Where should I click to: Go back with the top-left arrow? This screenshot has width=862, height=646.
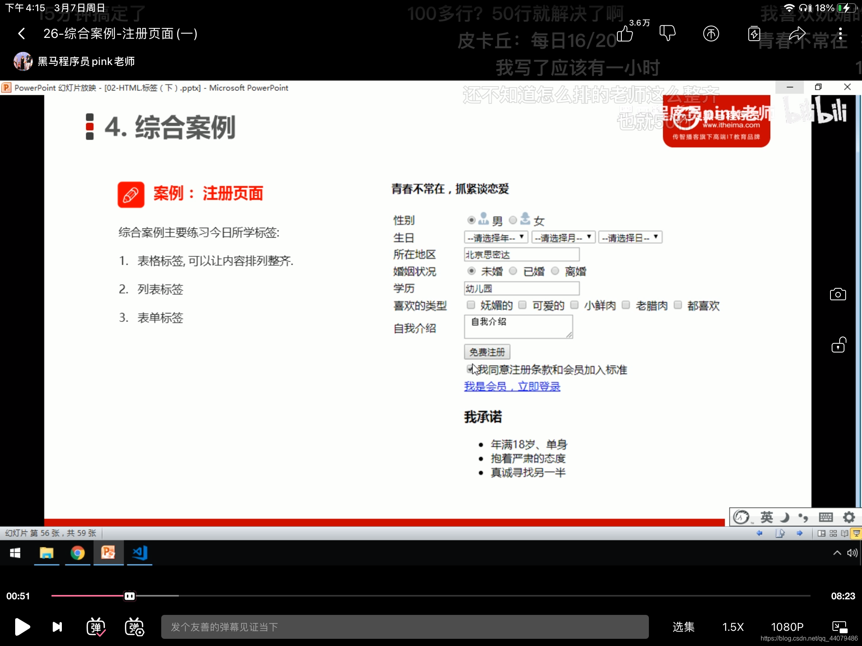point(22,33)
